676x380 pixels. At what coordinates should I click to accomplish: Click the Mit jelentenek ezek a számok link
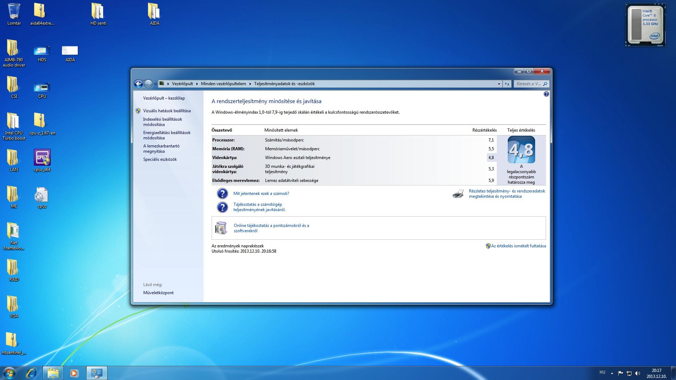[x=261, y=194]
